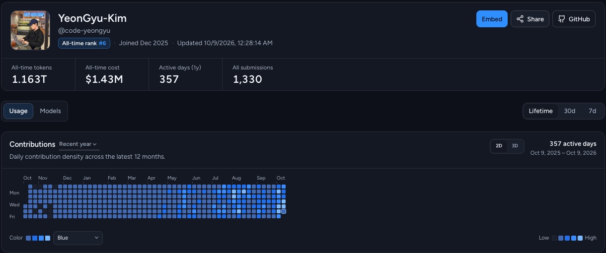Image resolution: width=606 pixels, height=253 pixels.
Task: Click the @code-yeongyu handle
Action: (84, 31)
